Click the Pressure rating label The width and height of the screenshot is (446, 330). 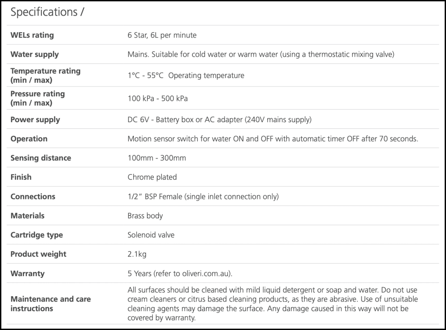click(x=37, y=98)
